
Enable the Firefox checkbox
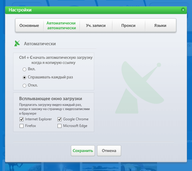click(21, 126)
